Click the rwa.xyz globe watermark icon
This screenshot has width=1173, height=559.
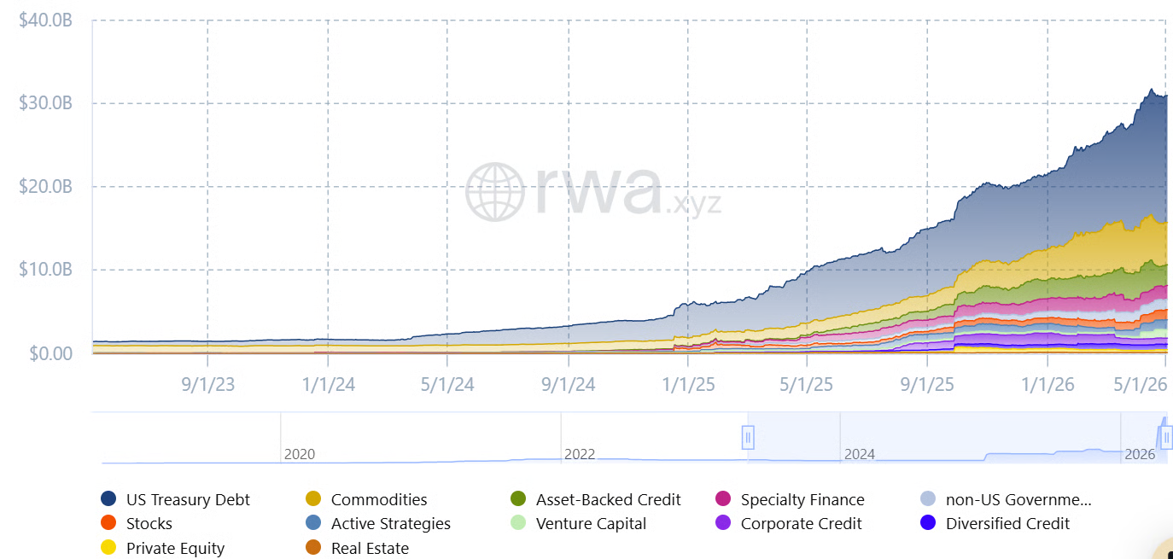494,191
